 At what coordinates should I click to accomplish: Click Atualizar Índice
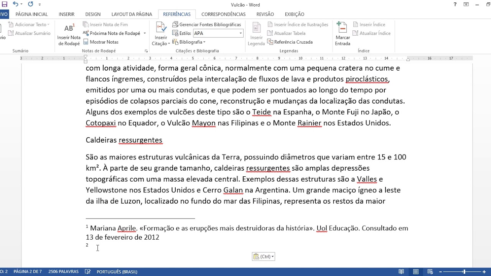click(x=372, y=33)
